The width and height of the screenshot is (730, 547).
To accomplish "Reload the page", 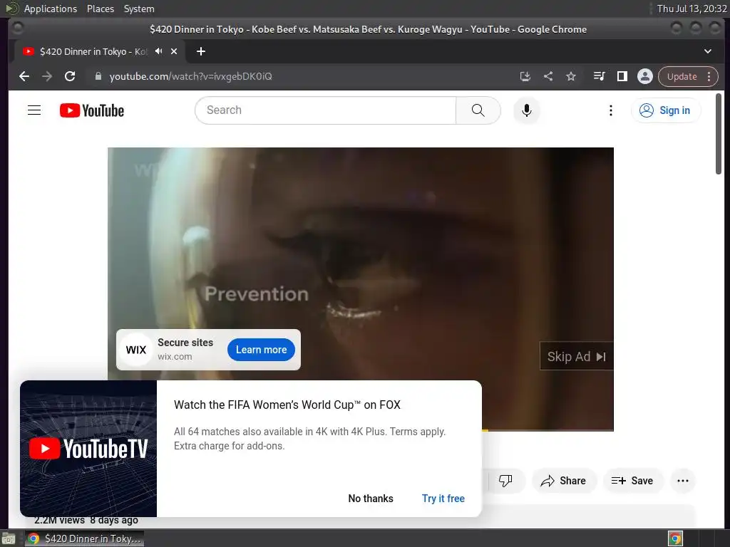I will (x=70, y=76).
